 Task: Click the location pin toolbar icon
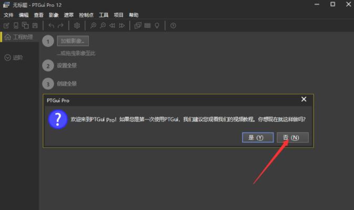[x=157, y=25]
